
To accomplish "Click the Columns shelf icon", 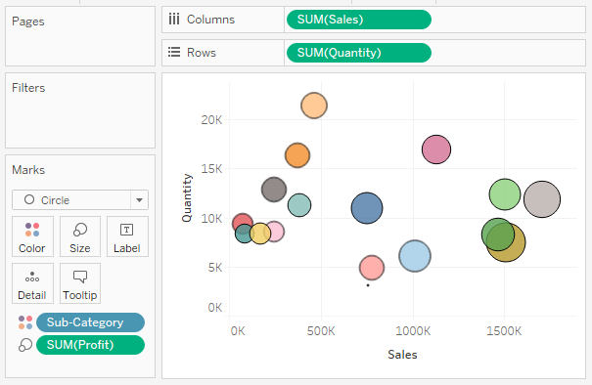I will pyautogui.click(x=174, y=20).
